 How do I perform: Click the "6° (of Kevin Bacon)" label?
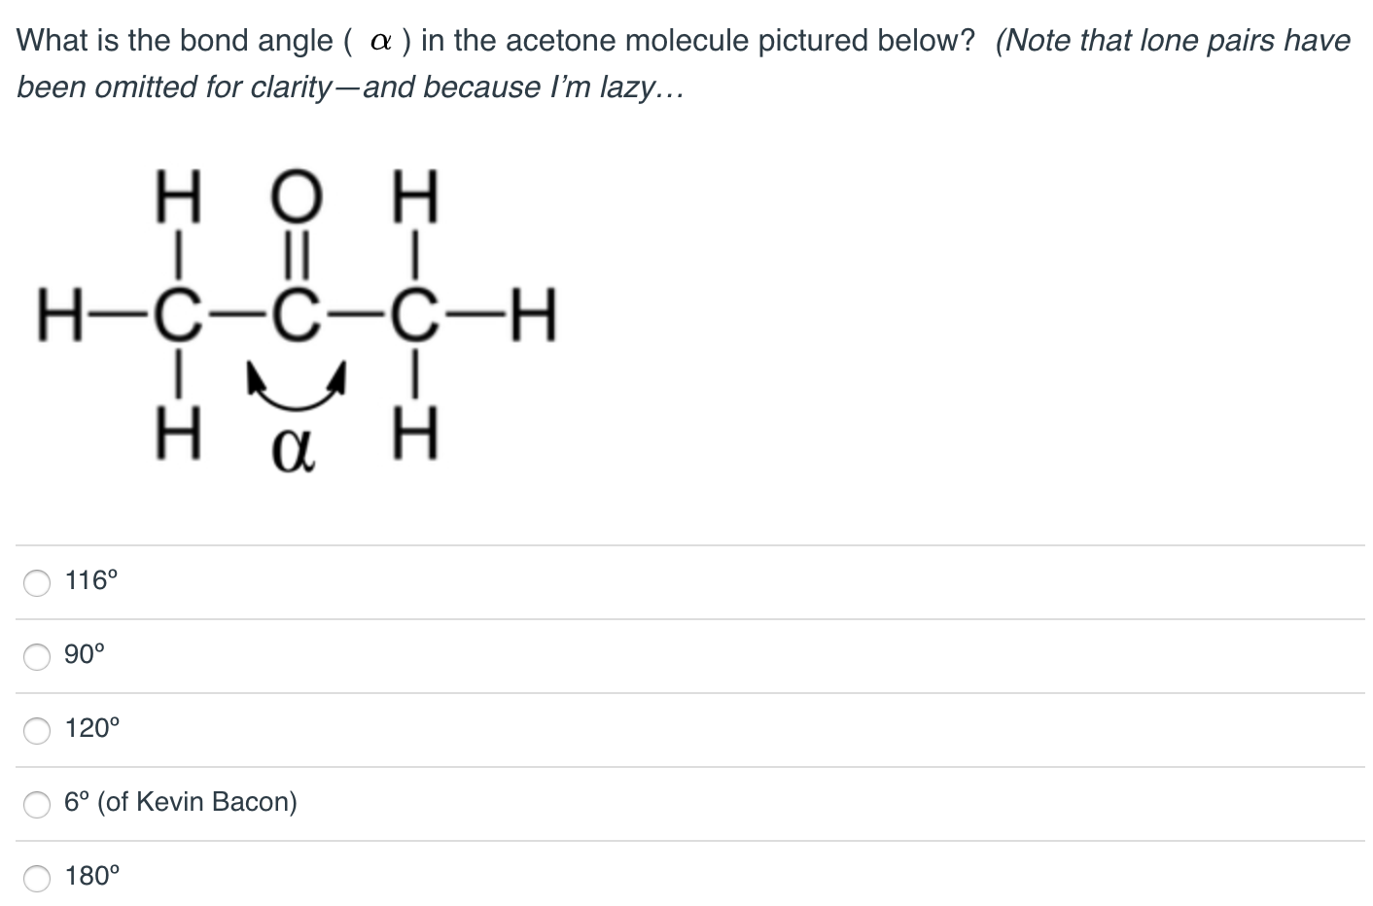pos(181,803)
